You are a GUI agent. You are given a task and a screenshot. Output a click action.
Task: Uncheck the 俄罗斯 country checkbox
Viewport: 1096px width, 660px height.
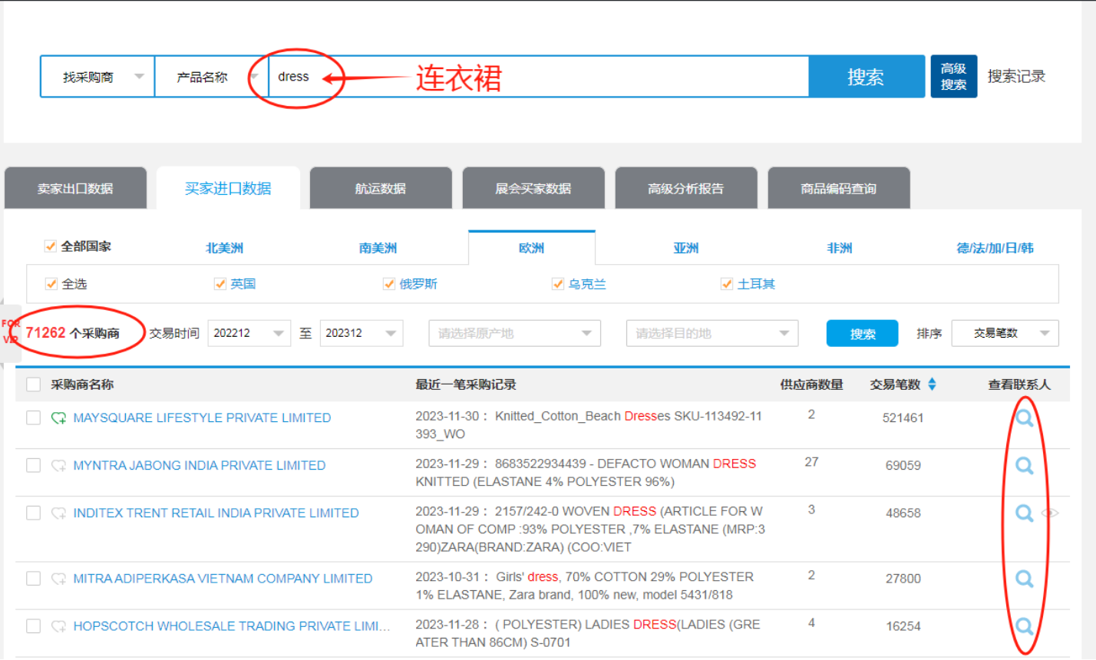click(389, 284)
